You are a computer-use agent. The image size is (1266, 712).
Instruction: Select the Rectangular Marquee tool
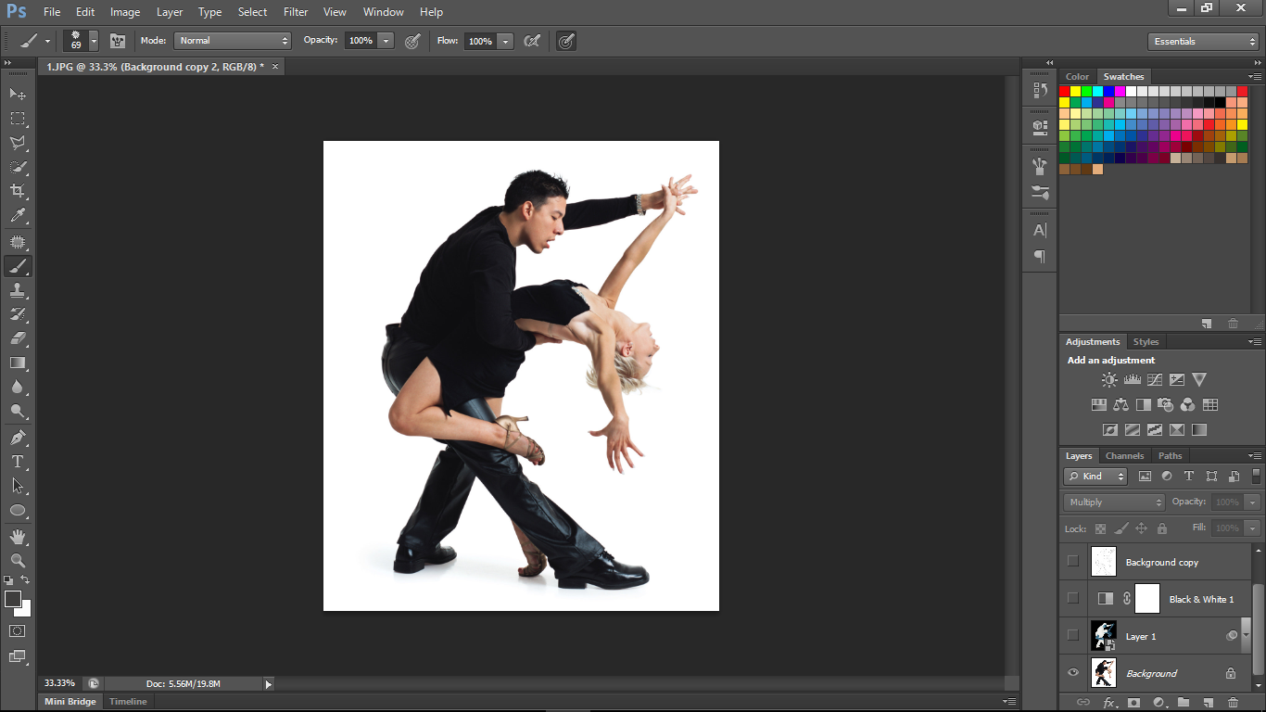tap(18, 119)
